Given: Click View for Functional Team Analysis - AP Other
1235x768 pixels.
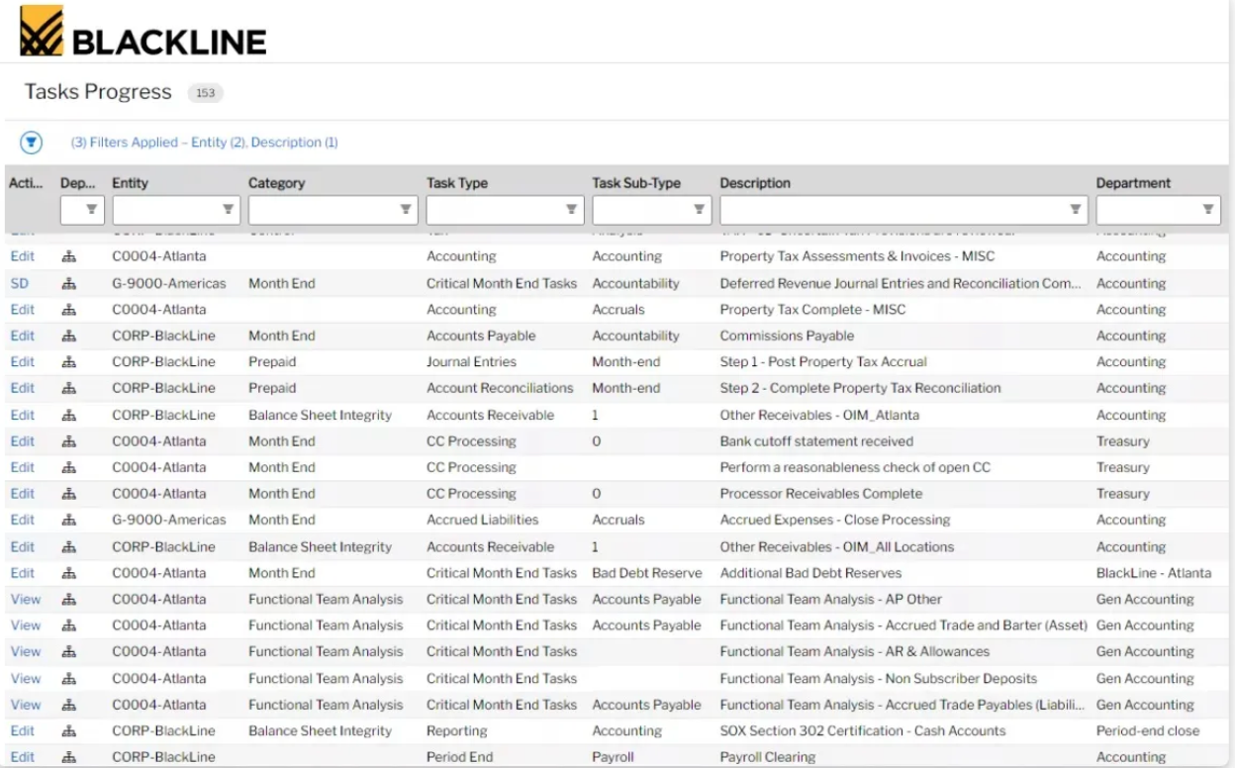Looking at the screenshot, I should click(x=26, y=599).
